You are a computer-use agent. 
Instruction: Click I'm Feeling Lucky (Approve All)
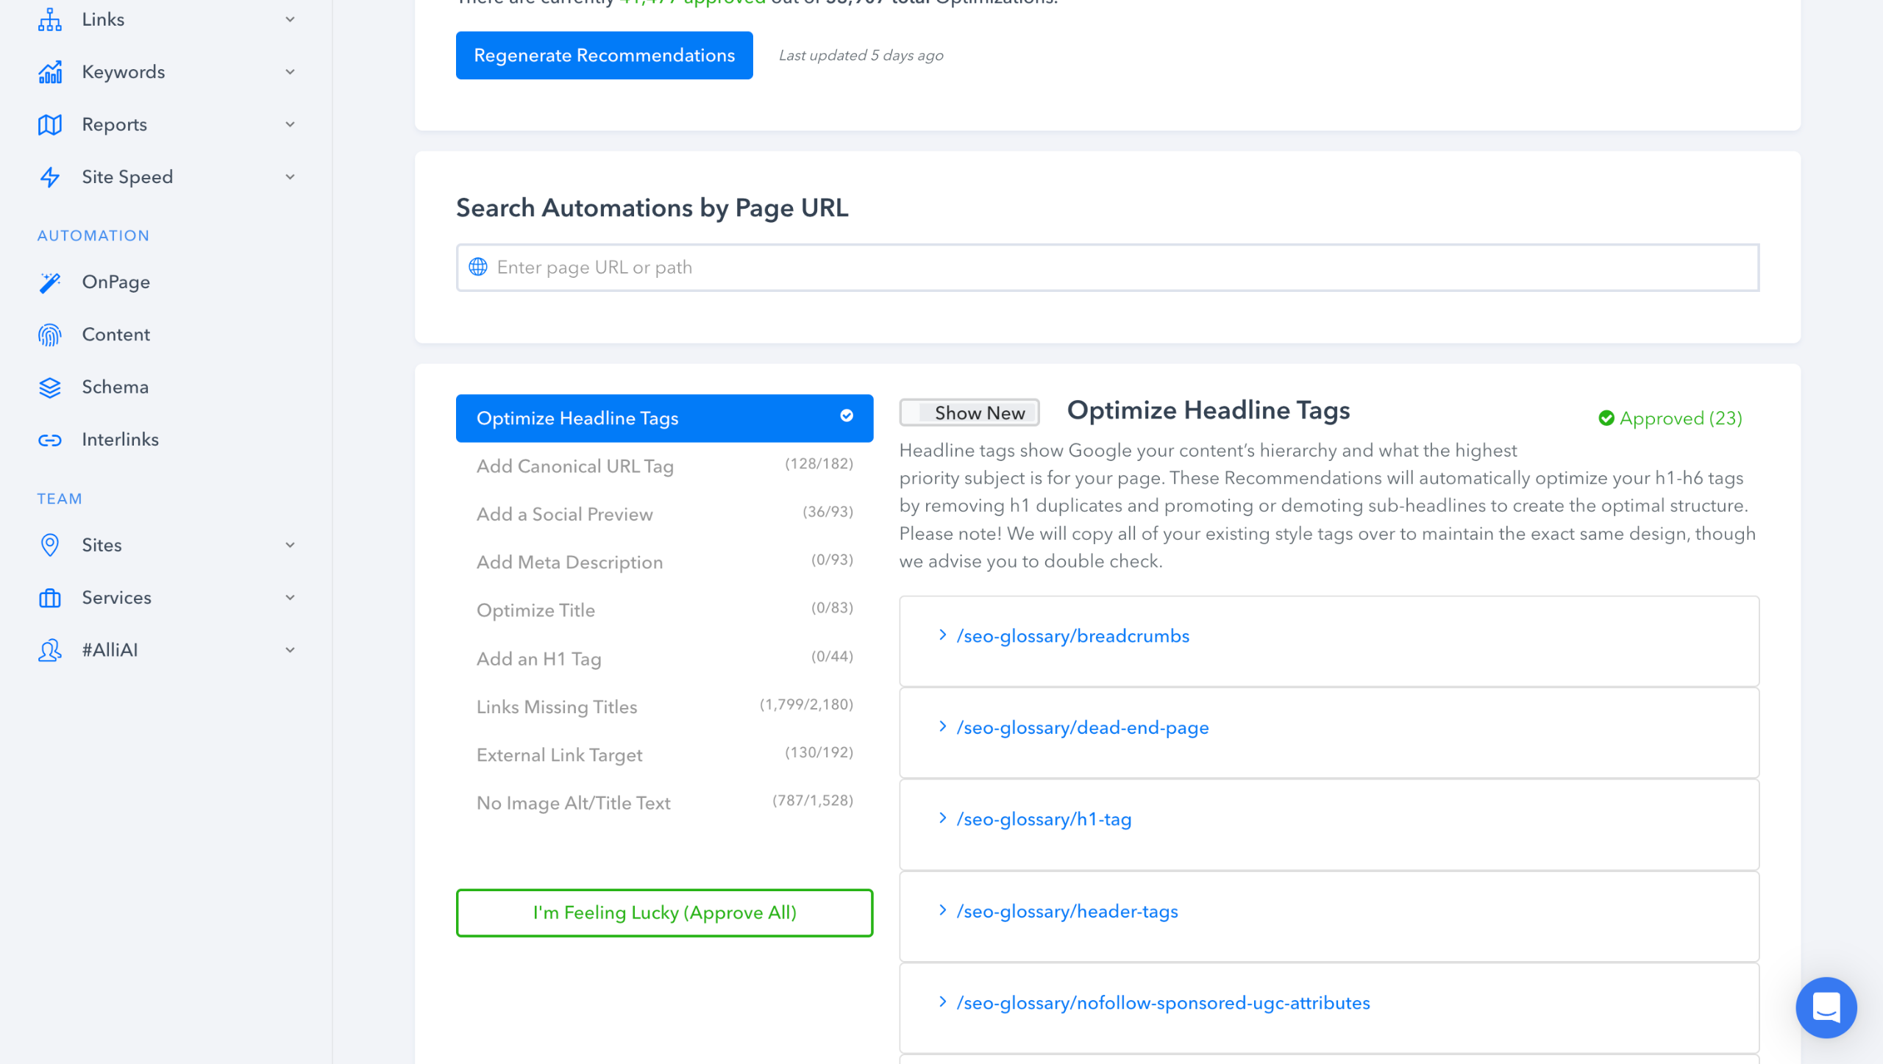664,913
